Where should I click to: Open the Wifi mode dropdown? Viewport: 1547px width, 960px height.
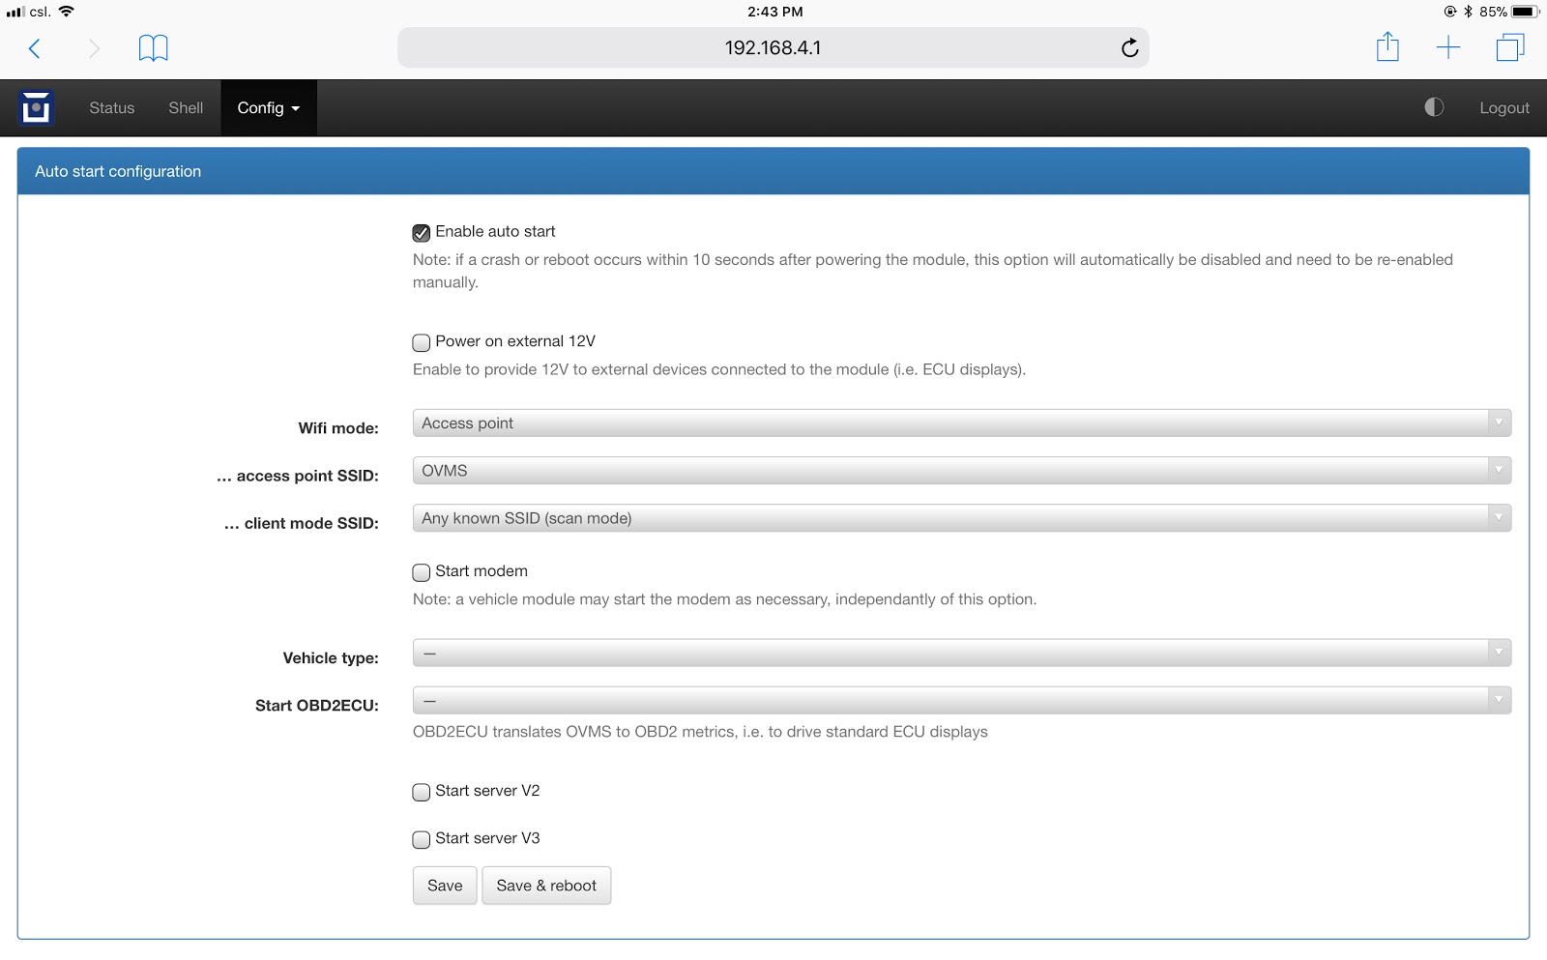click(962, 423)
